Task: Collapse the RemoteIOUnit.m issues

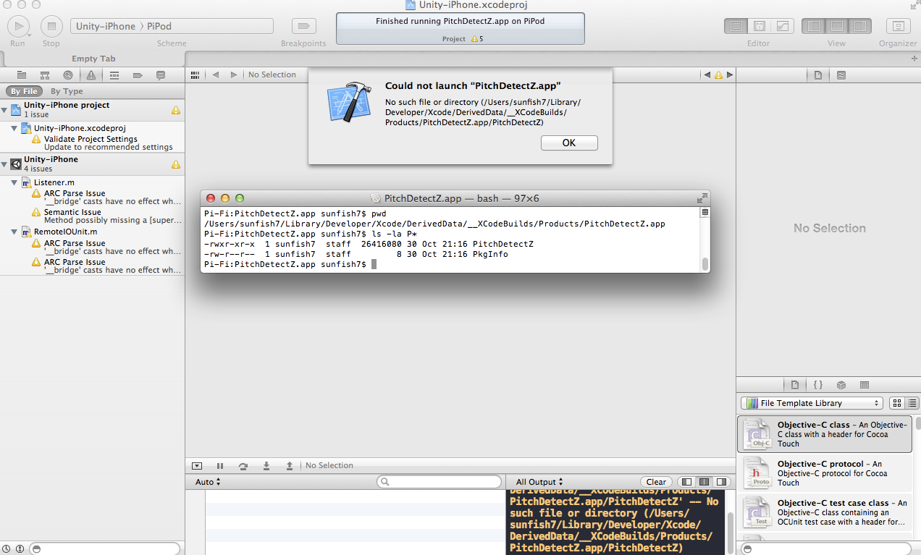Action: tap(14, 232)
